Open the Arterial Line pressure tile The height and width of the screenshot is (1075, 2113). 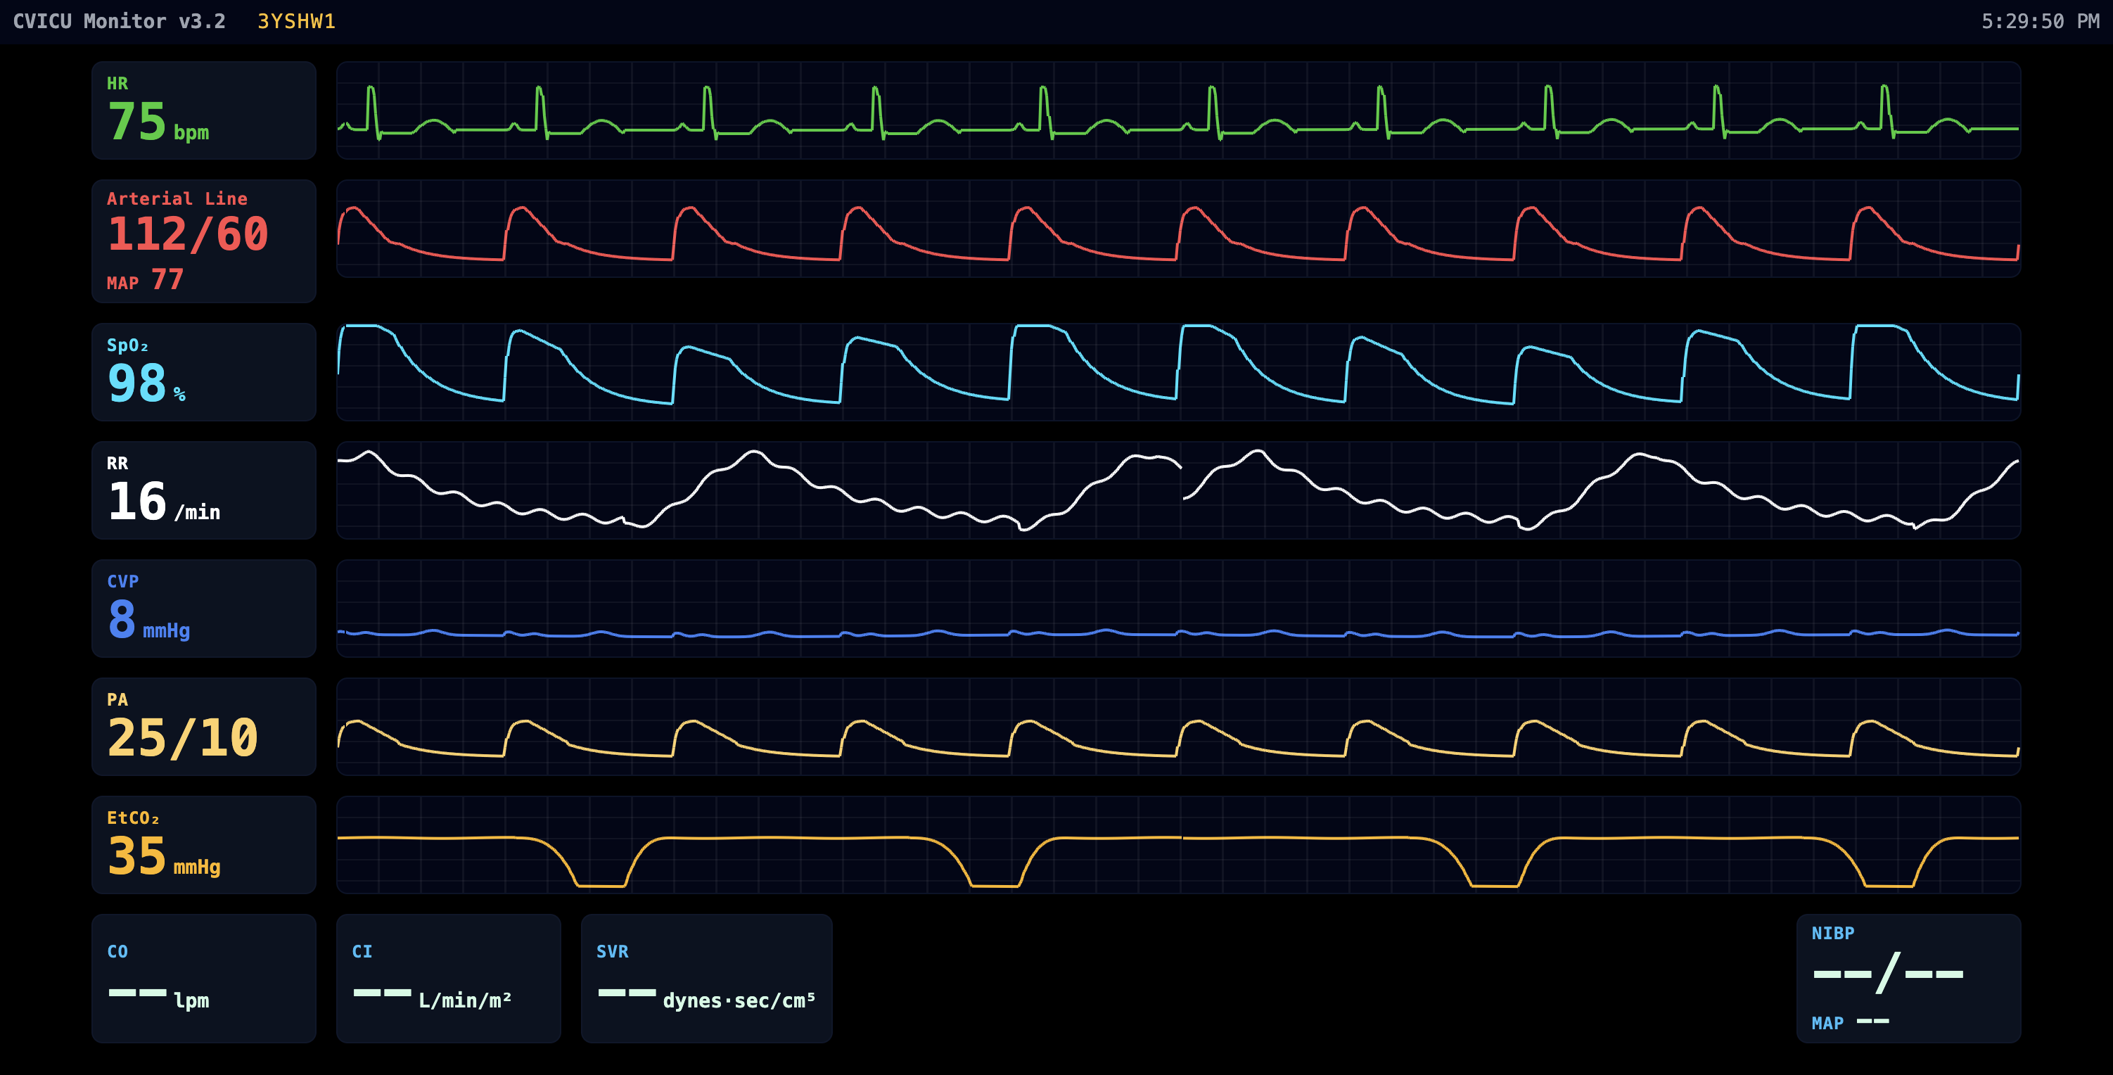[203, 240]
